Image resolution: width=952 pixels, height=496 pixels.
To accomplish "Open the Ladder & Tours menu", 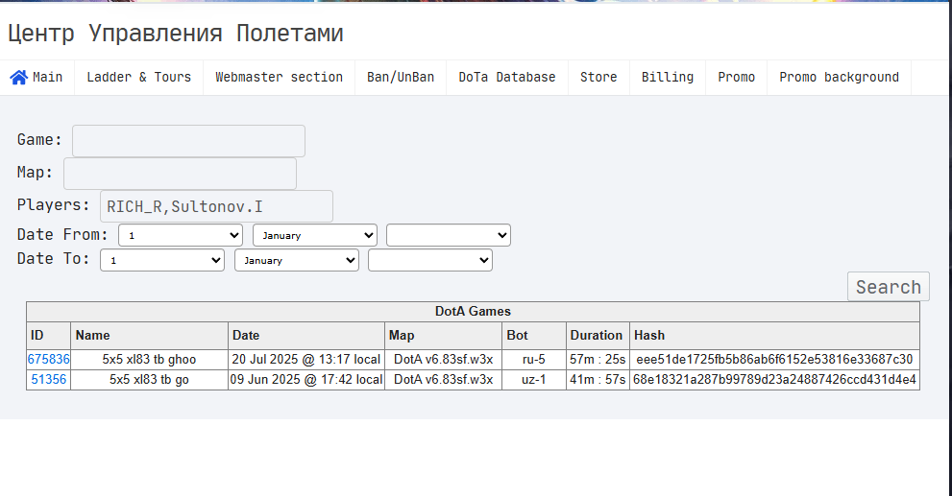I will tap(139, 78).
